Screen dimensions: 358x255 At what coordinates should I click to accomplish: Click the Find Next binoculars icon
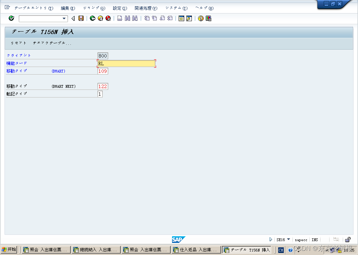click(x=135, y=18)
